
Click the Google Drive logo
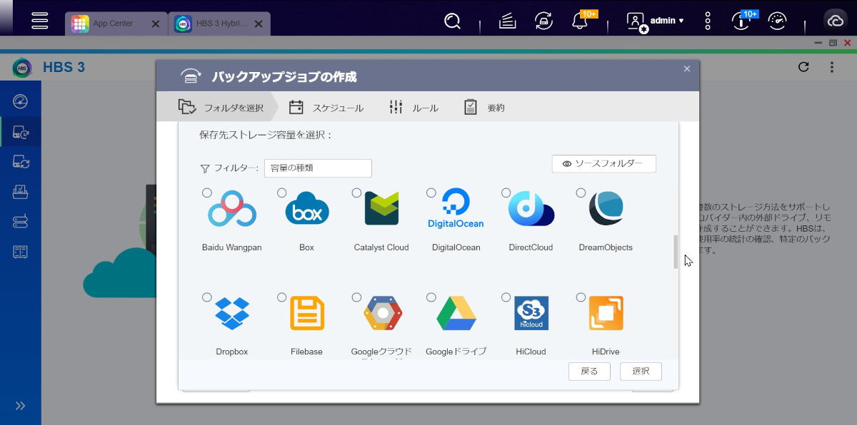(x=456, y=313)
